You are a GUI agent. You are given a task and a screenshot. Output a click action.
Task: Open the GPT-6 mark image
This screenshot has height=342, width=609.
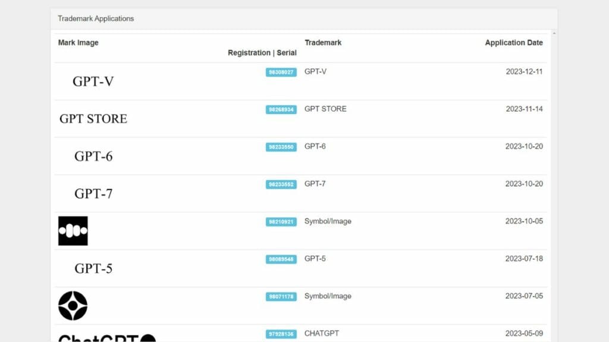click(93, 156)
